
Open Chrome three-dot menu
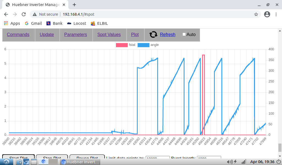tap(276, 14)
